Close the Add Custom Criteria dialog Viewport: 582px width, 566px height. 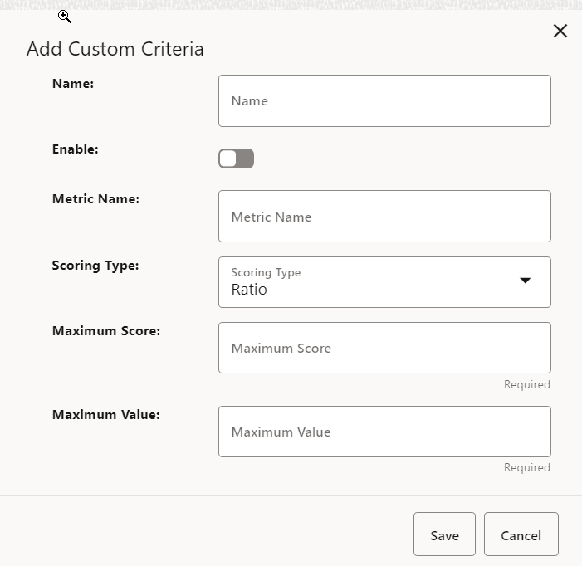pos(560,32)
